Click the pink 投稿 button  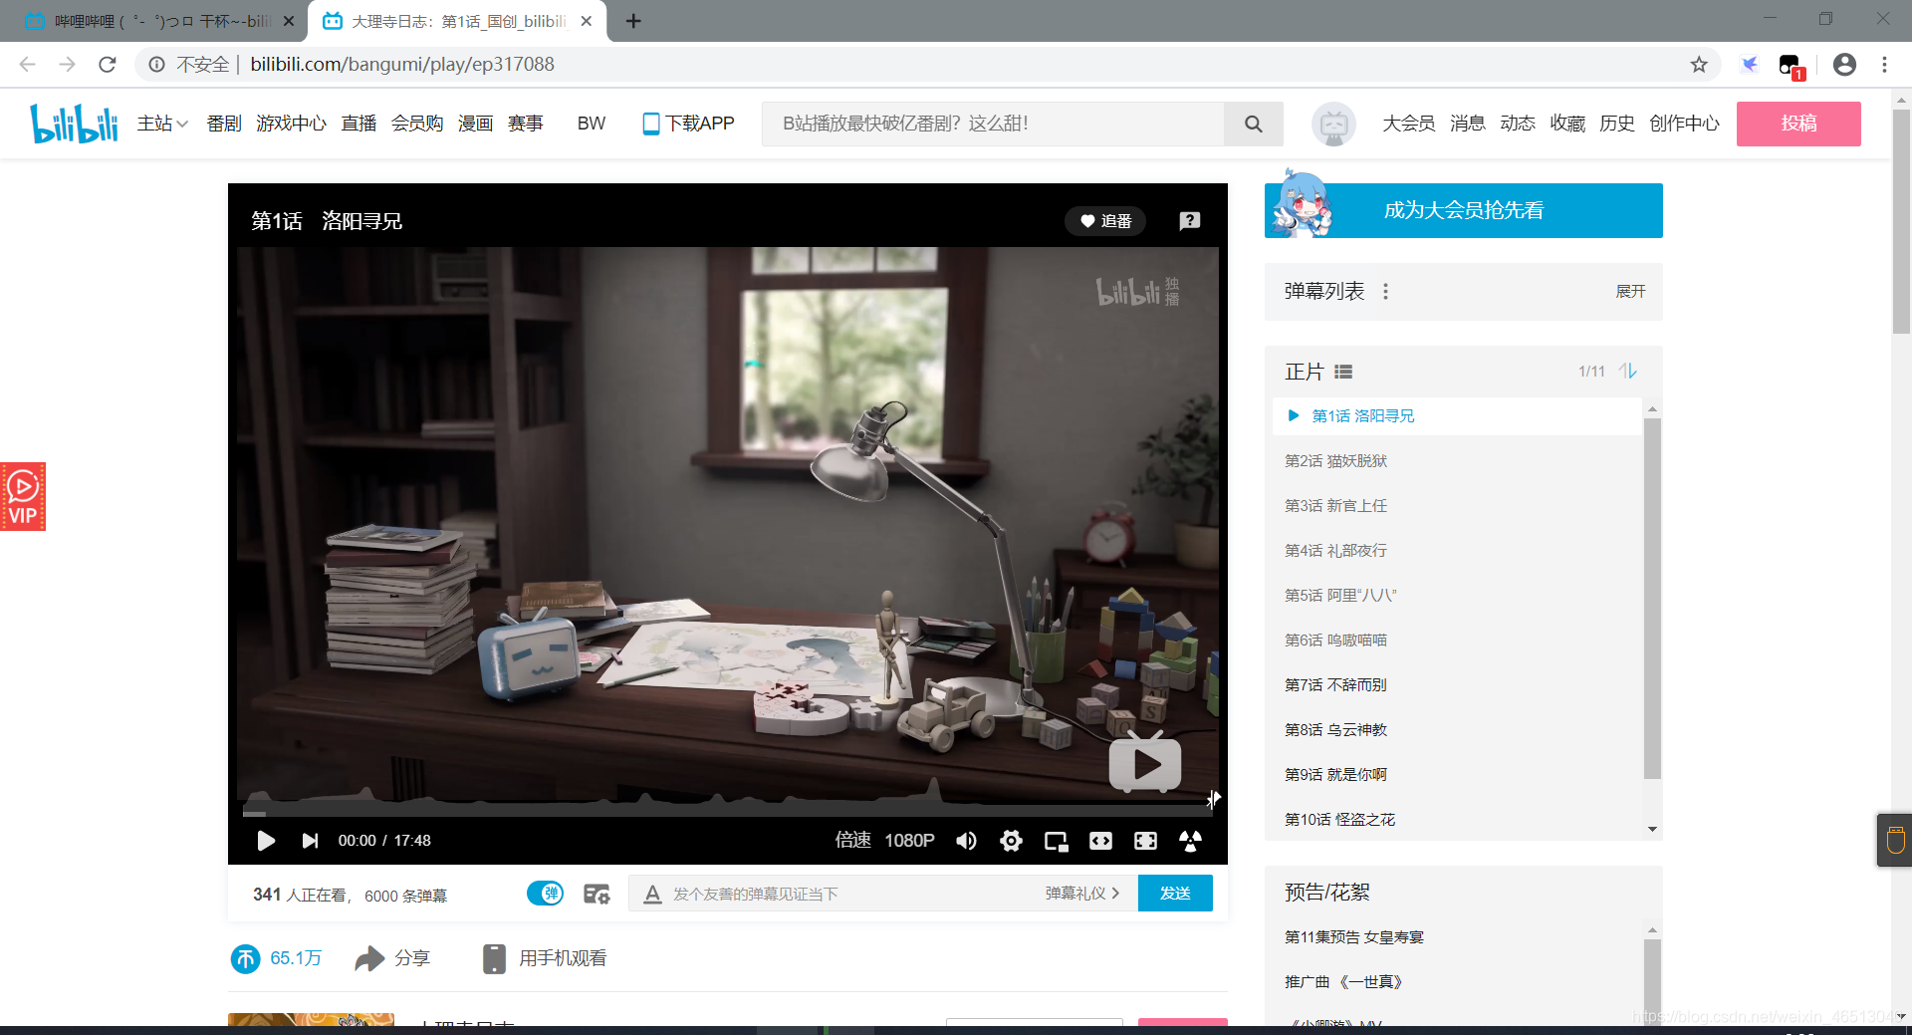[1798, 124]
